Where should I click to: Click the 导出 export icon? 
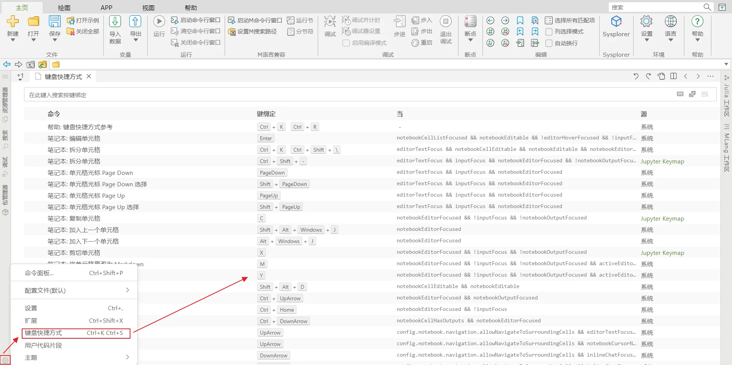(135, 21)
